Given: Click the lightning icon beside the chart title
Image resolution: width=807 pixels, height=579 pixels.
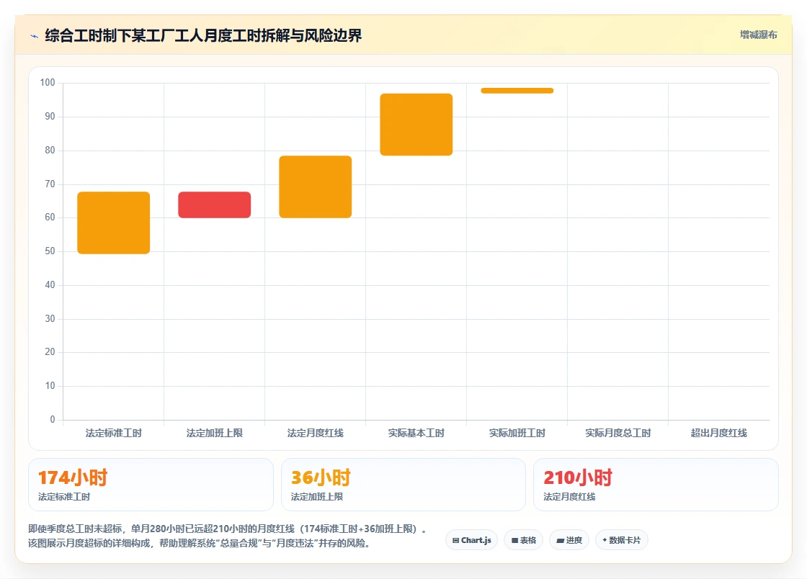Looking at the screenshot, I should (x=35, y=36).
